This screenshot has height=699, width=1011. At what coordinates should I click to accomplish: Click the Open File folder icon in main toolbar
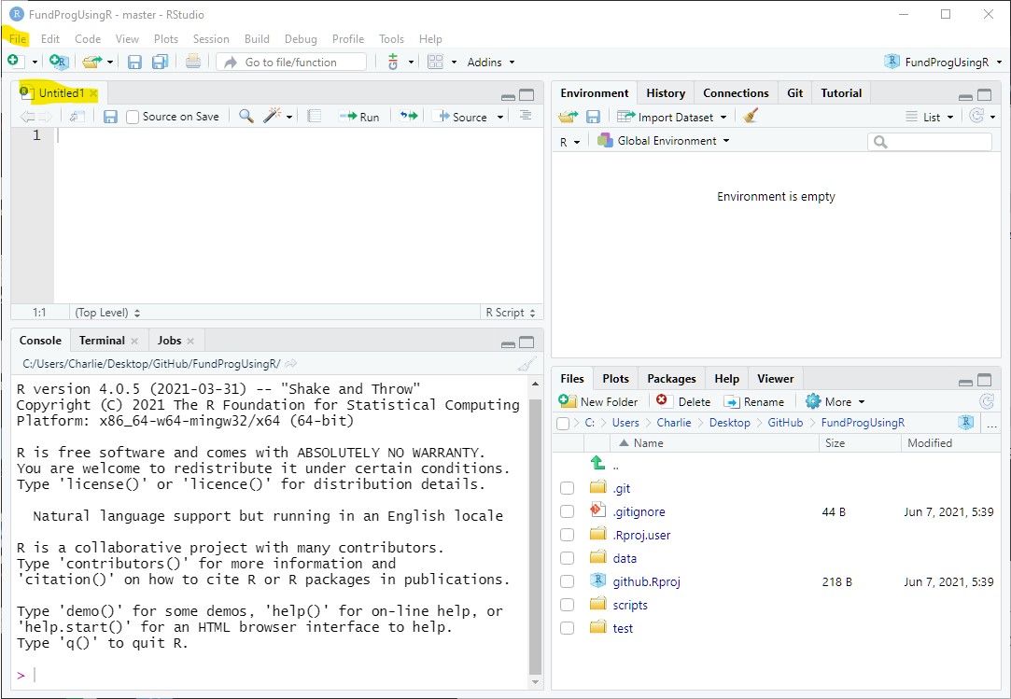tap(92, 62)
